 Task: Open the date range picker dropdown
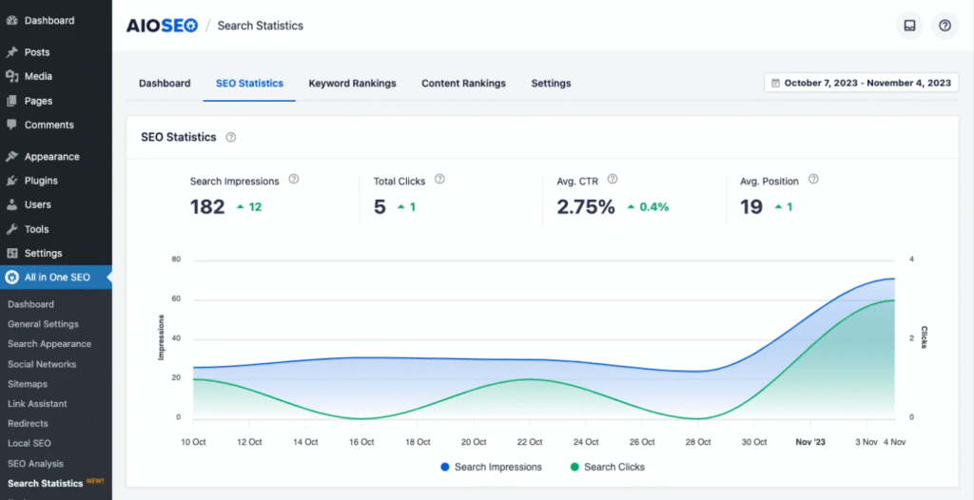point(861,83)
